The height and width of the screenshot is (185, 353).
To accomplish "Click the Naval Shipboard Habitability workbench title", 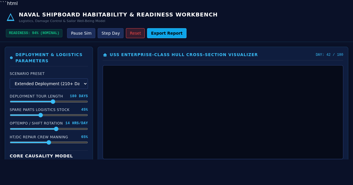I will click(118, 15).
